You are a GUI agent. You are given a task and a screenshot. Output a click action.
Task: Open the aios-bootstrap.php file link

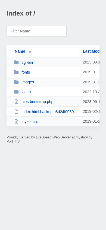(x=38, y=102)
